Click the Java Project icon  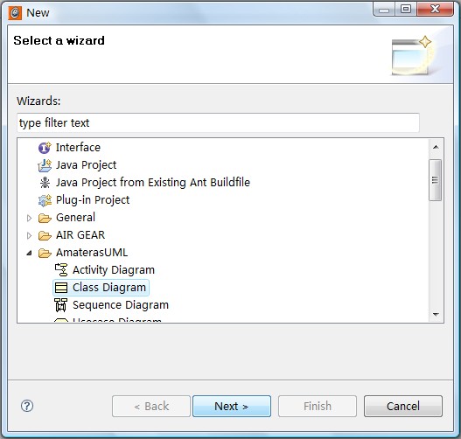pyautogui.click(x=45, y=165)
